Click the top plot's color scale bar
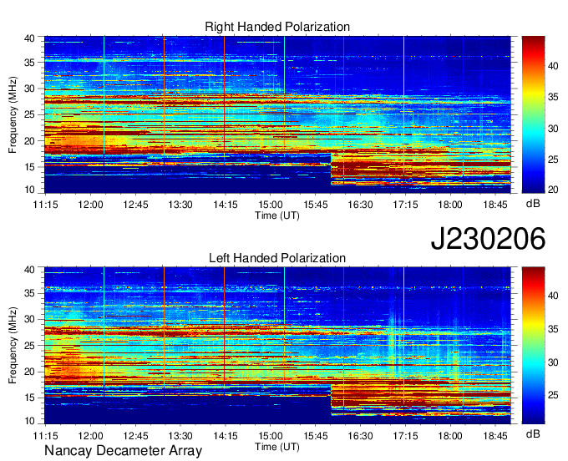 tap(533, 114)
